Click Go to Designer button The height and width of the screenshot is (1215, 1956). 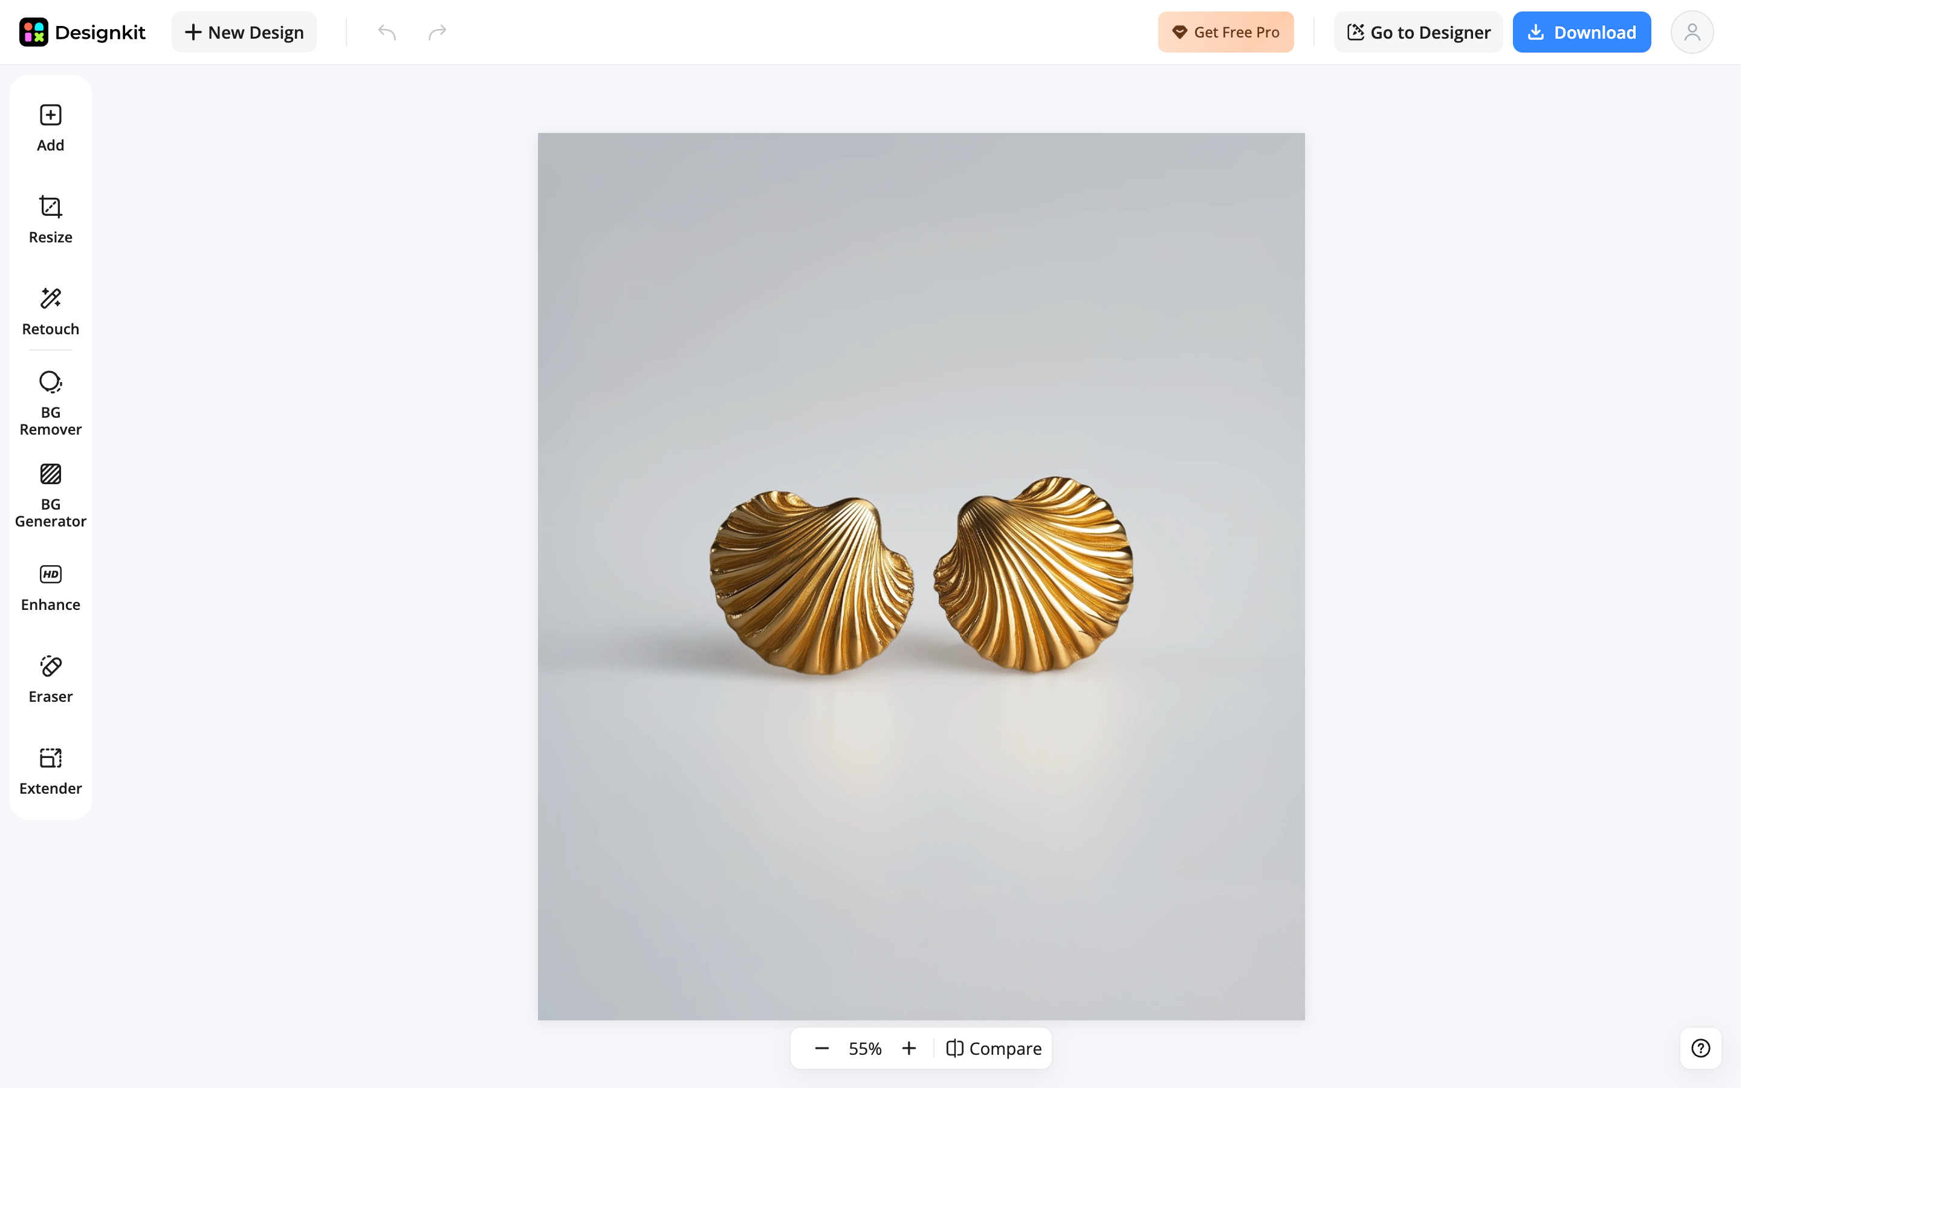(x=1418, y=32)
